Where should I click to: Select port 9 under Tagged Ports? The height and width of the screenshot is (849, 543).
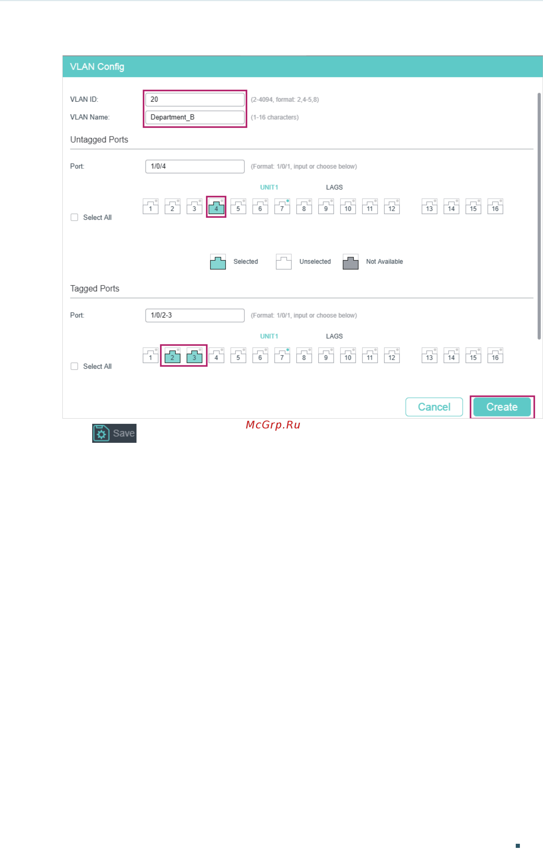[326, 355]
